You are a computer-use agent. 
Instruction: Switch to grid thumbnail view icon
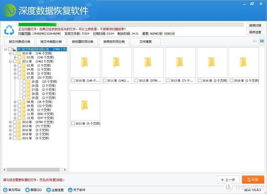coord(262,41)
